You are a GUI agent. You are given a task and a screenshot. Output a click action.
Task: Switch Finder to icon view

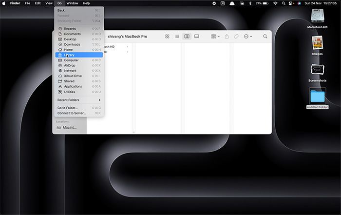coord(167,37)
